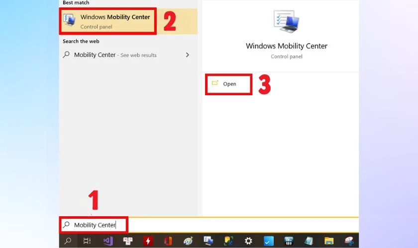Open the red-and-white keys app in the taskbar
The width and height of the screenshot is (418, 248).
coord(128,241)
